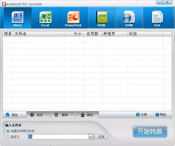Select 与源文件同文件夹 radio option
175x146 pixels.
[20, 131]
